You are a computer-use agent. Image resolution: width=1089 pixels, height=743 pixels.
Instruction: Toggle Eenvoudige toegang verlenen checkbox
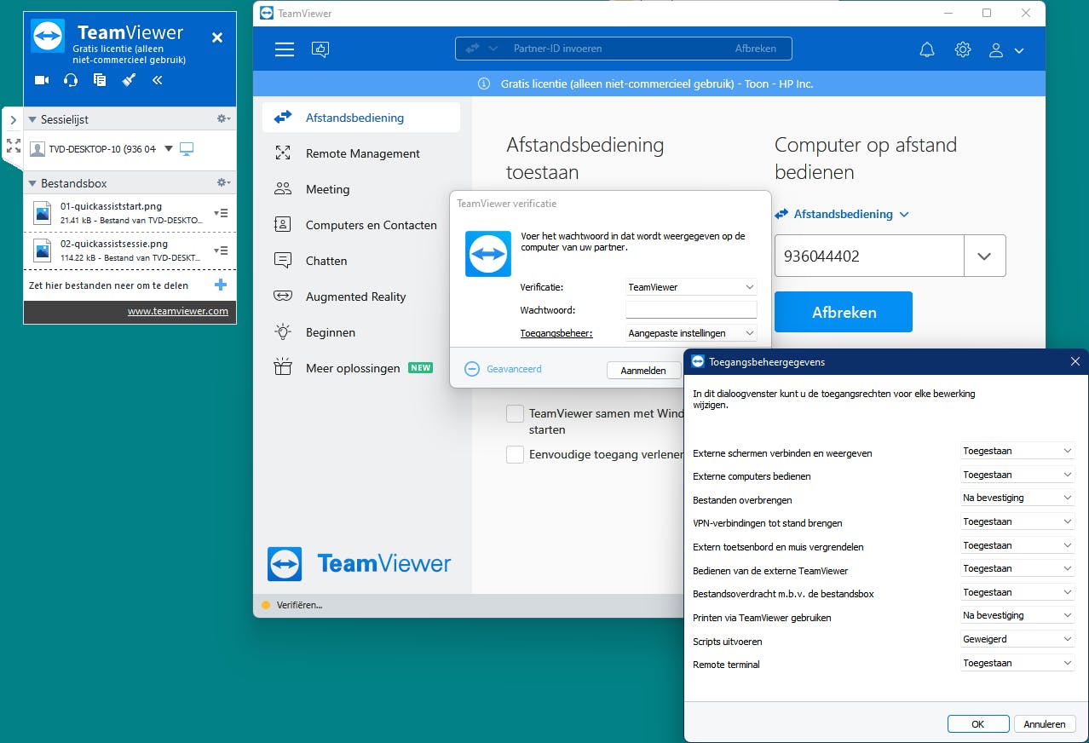[515, 454]
